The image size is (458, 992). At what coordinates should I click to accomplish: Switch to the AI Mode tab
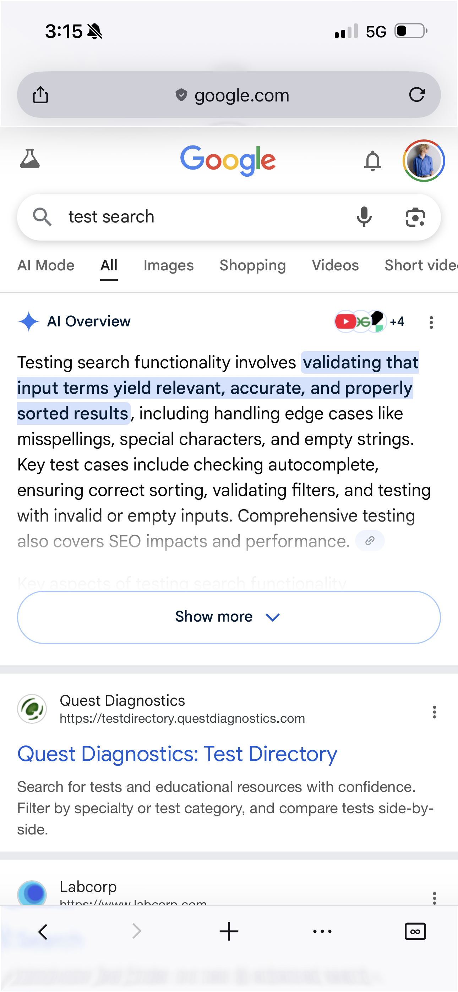click(46, 265)
